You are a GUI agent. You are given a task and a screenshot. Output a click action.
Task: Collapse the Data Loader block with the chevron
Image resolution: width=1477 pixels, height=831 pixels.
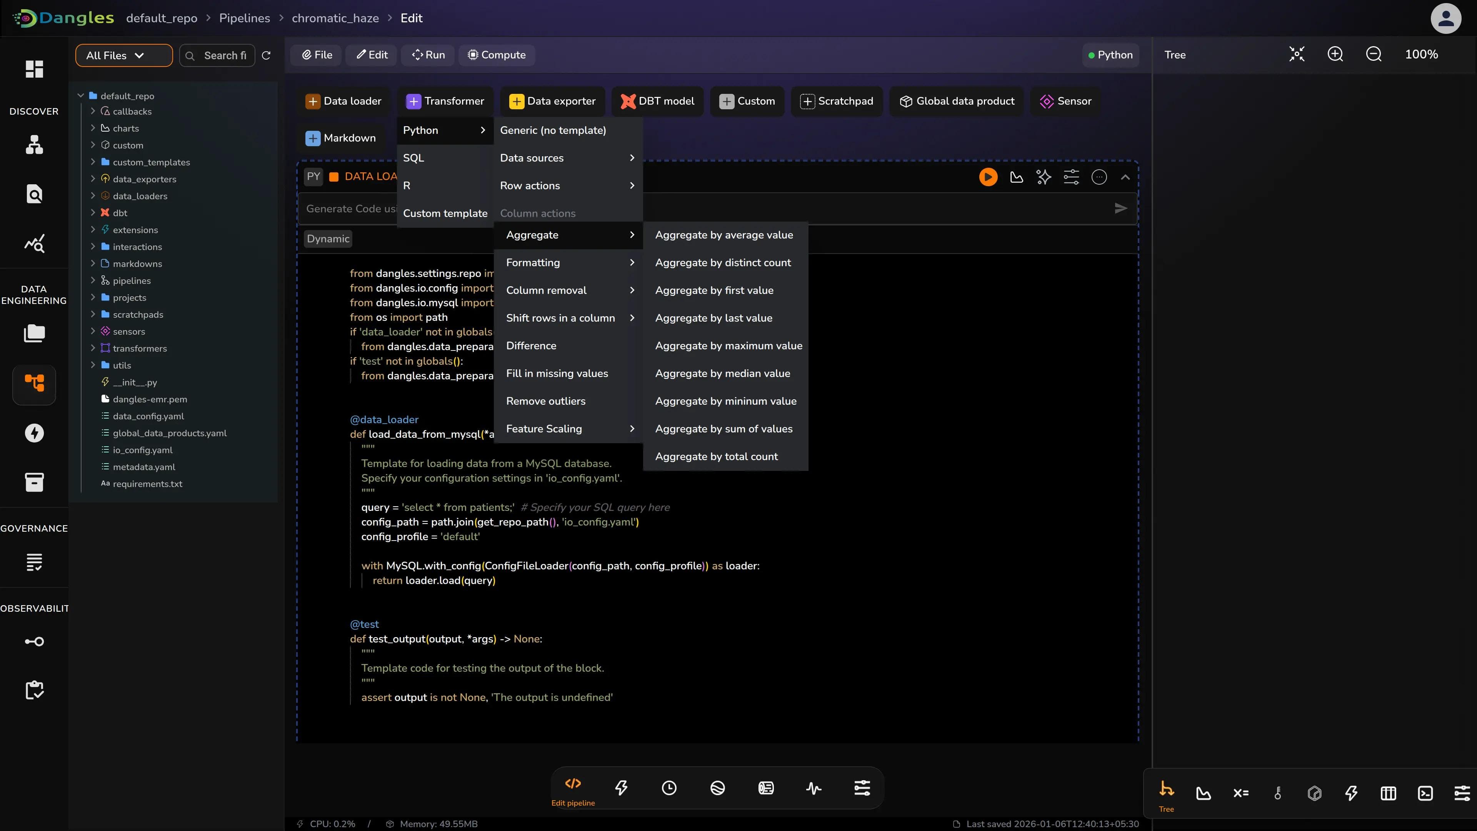coord(1125,177)
